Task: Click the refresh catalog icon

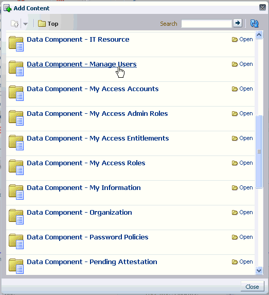Action: pos(254,24)
